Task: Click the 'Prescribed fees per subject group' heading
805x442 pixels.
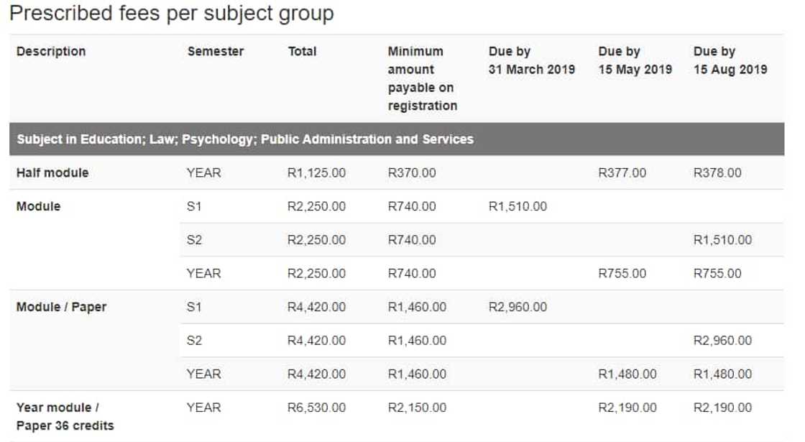Action: [x=172, y=14]
